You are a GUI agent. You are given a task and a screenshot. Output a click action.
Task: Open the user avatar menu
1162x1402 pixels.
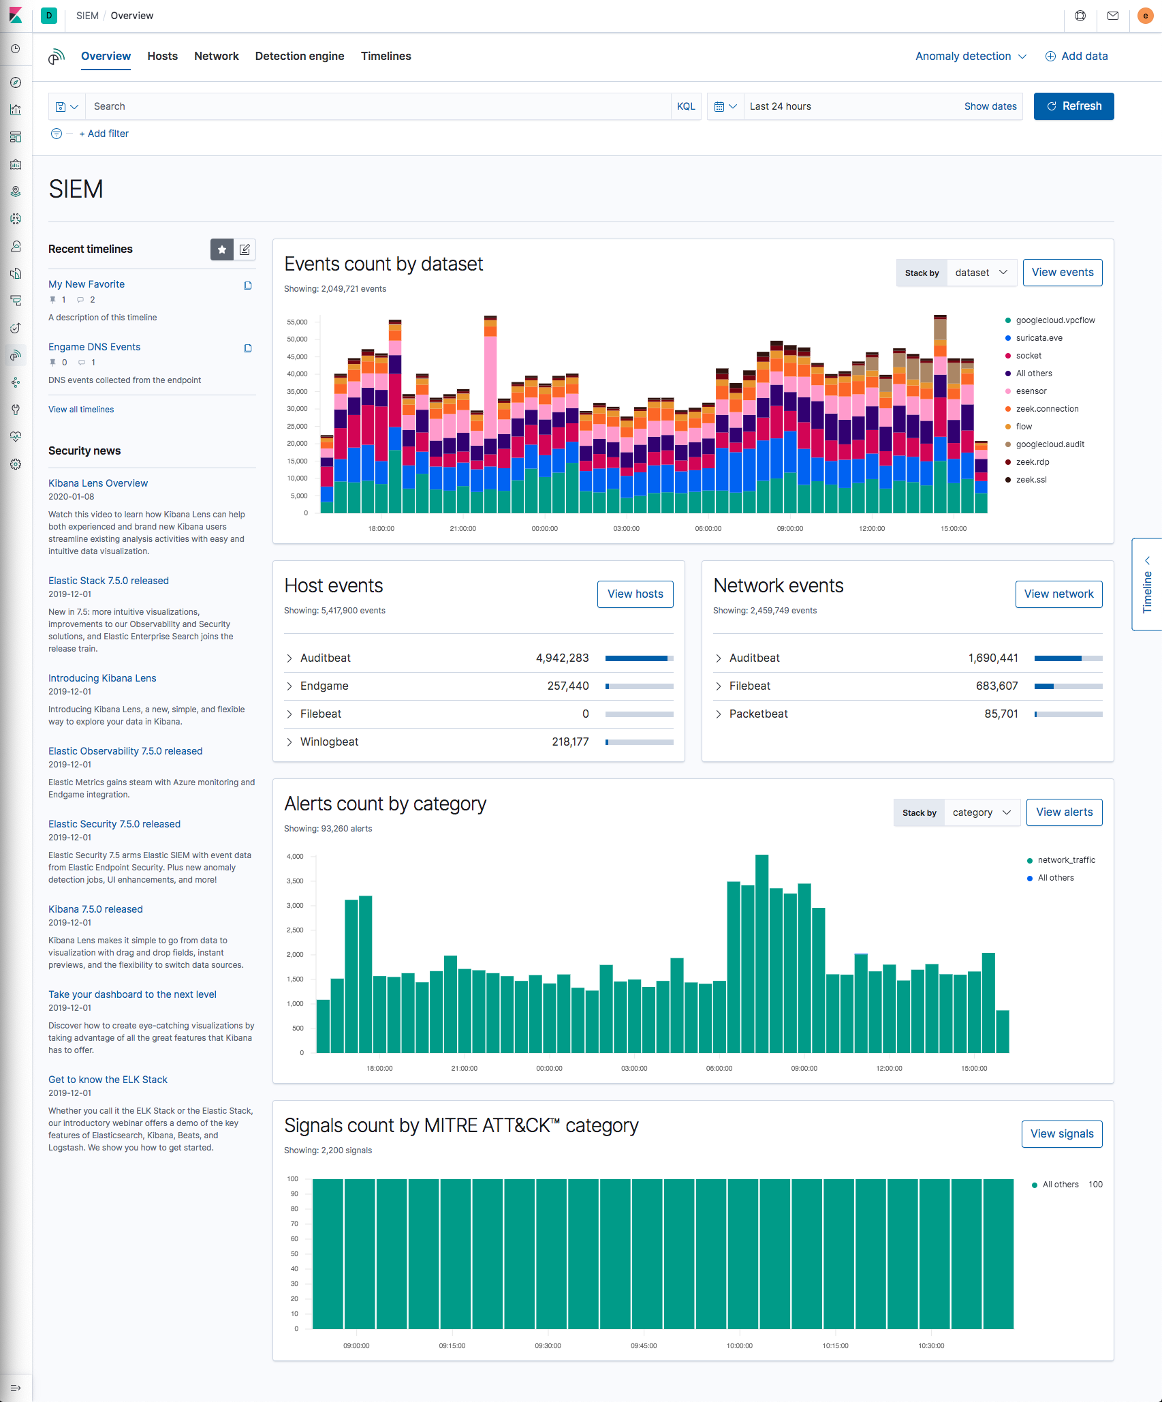[1146, 16]
